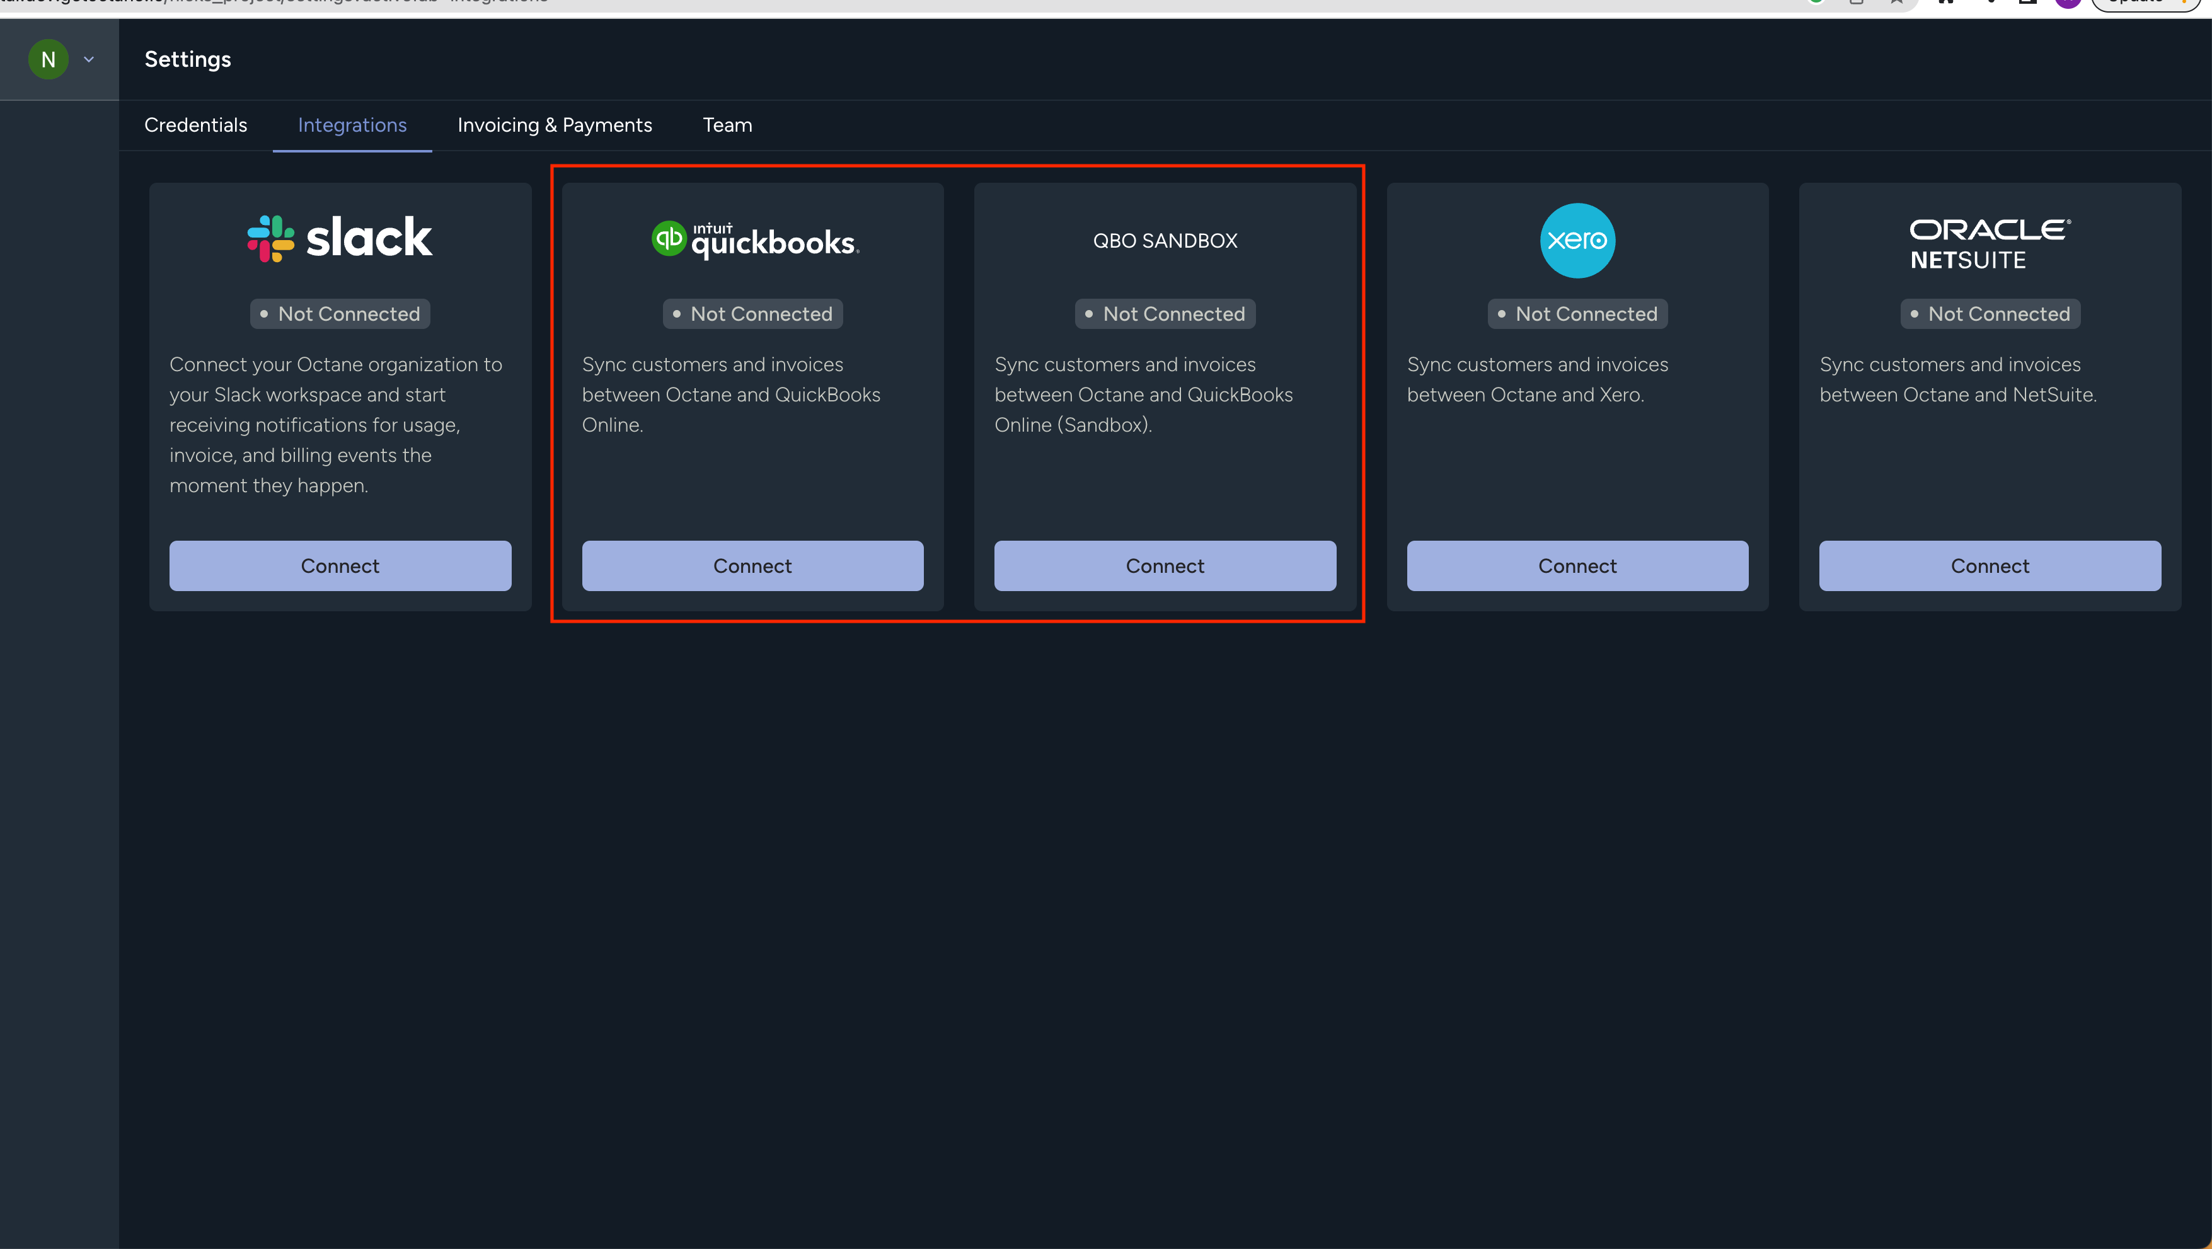Expand the organization switcher chevron
The width and height of the screenshot is (2212, 1249).
click(88, 59)
